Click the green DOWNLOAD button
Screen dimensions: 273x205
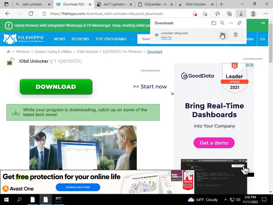pos(56,87)
